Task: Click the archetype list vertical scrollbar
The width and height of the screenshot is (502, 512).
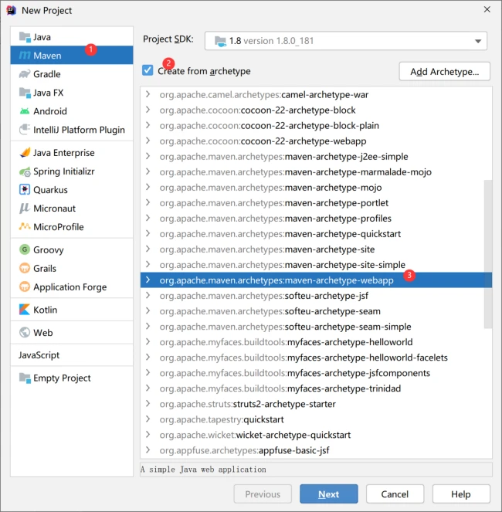Action: pyautogui.click(x=488, y=254)
